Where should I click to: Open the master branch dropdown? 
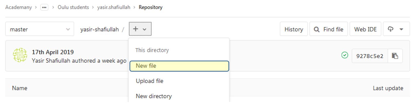(x=40, y=29)
